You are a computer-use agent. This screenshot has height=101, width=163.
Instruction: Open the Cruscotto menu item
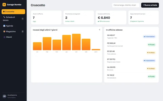pyautogui.click(x=13, y=12)
